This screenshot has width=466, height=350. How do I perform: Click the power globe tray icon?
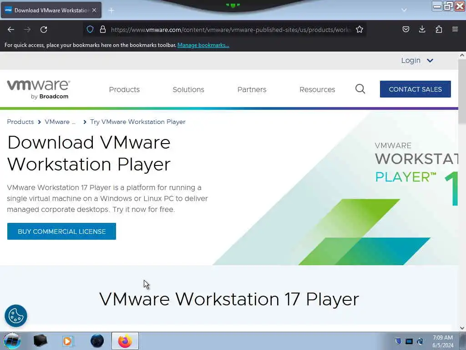click(x=420, y=341)
